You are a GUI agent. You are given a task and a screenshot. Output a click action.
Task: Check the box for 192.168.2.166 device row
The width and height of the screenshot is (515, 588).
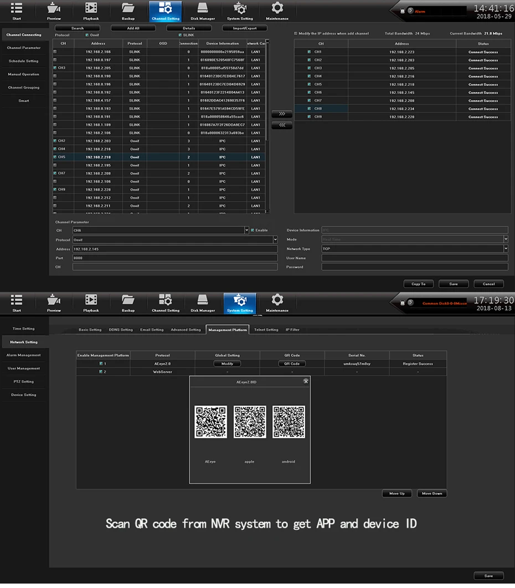[x=55, y=52]
